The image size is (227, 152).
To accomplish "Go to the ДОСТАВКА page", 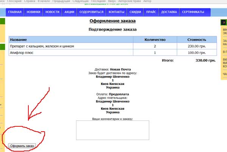I will click(x=169, y=12).
